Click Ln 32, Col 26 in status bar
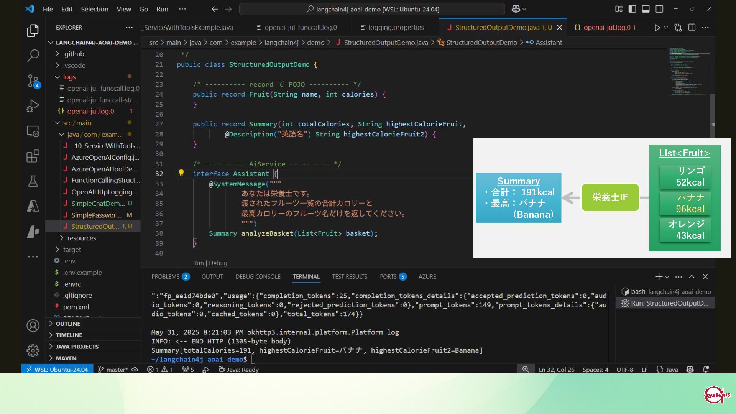 pyautogui.click(x=556, y=370)
